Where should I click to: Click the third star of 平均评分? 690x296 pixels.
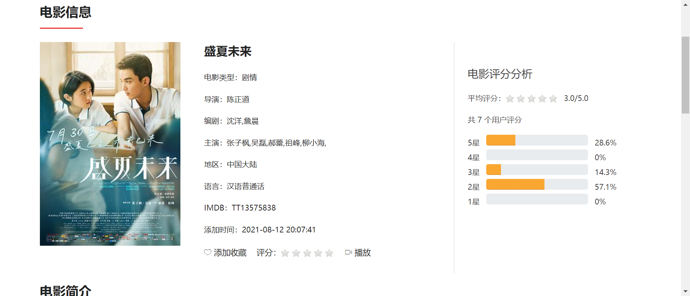532,98
